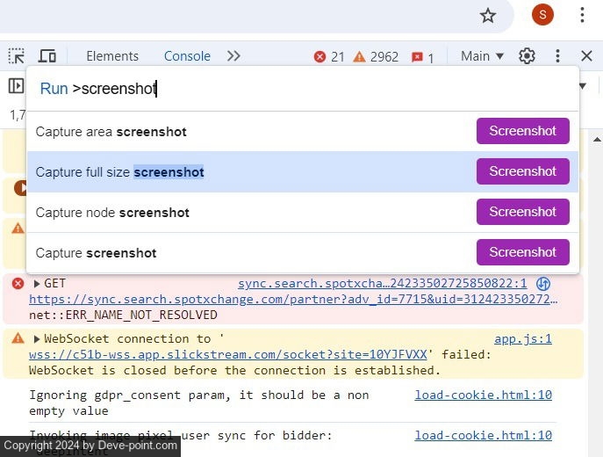This screenshot has width=603, height=457.
Task: Open the Chrome profile avatar
Action: (542, 15)
